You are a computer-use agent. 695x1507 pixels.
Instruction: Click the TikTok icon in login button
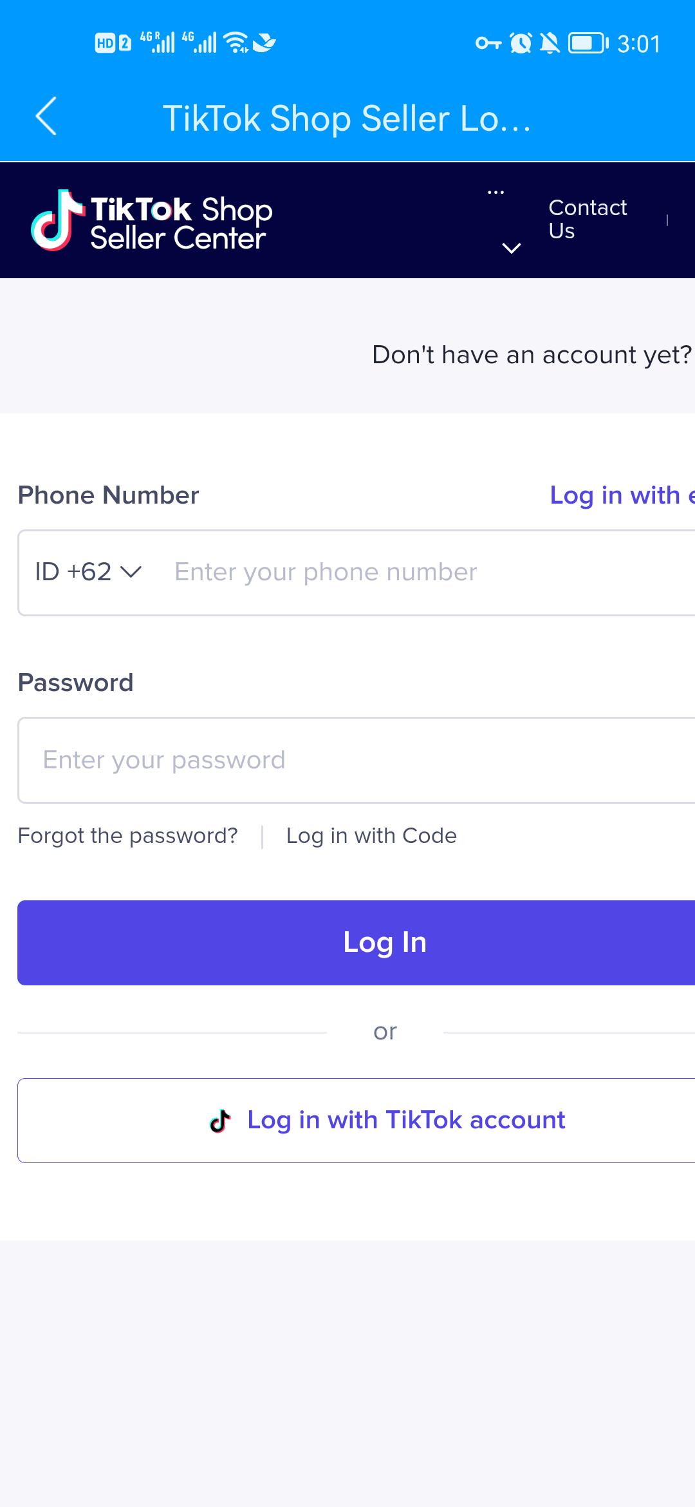[x=220, y=1121]
